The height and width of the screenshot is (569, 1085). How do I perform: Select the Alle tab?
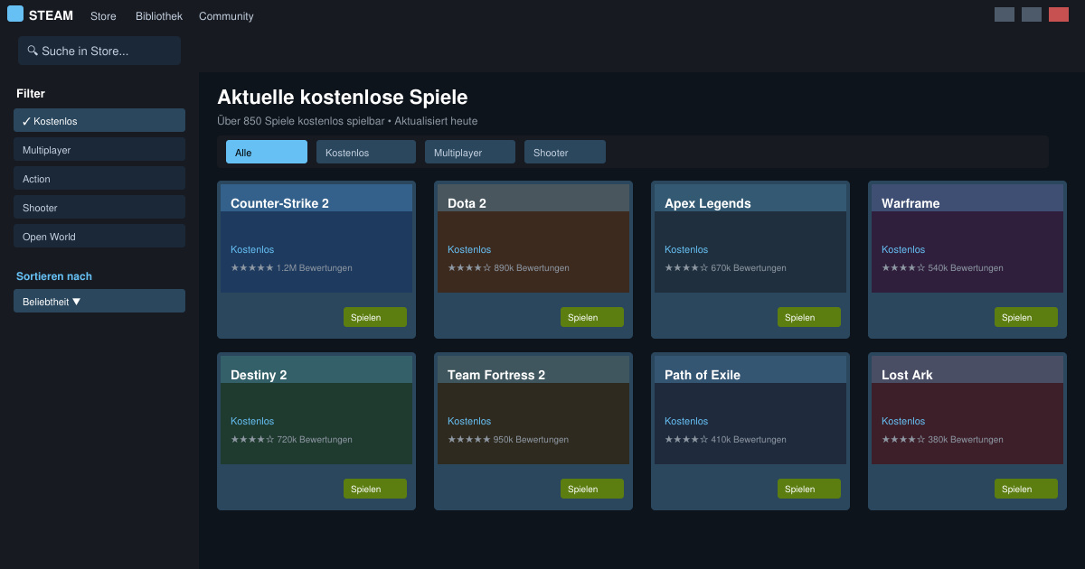(x=267, y=152)
